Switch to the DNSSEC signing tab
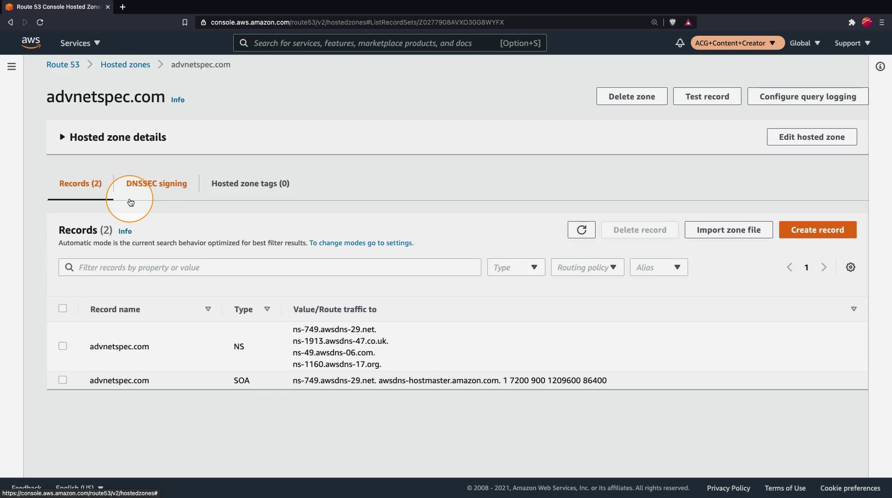 coord(157,183)
